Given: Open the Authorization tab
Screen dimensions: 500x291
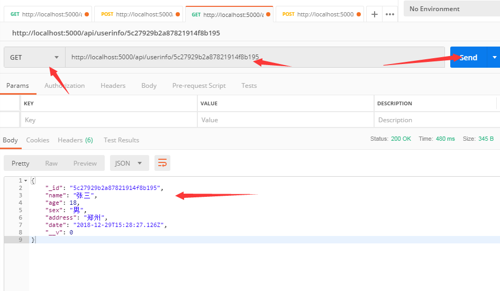Looking at the screenshot, I should coord(65,86).
